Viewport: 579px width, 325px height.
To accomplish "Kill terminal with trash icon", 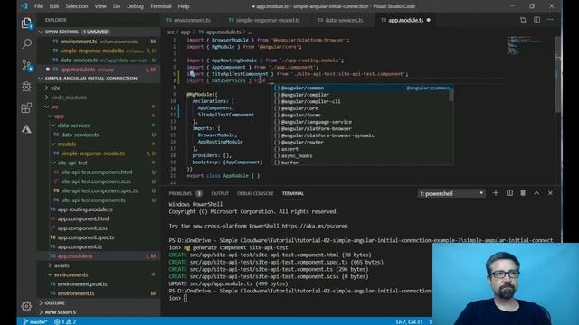I will coord(523,193).
